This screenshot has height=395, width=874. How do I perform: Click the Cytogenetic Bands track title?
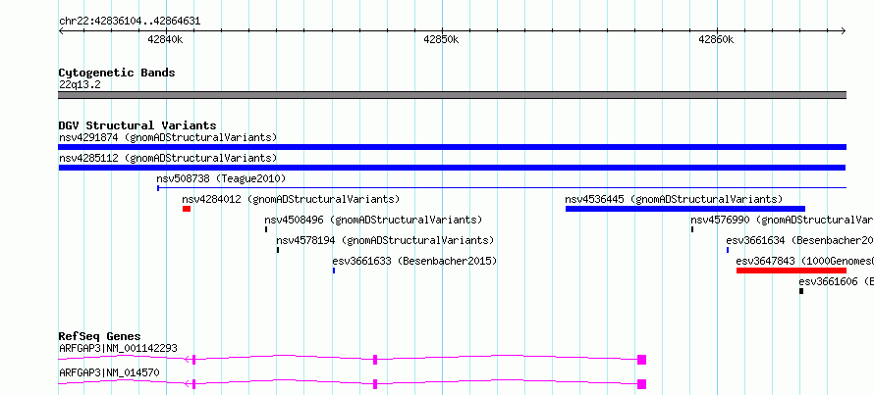click(x=117, y=73)
